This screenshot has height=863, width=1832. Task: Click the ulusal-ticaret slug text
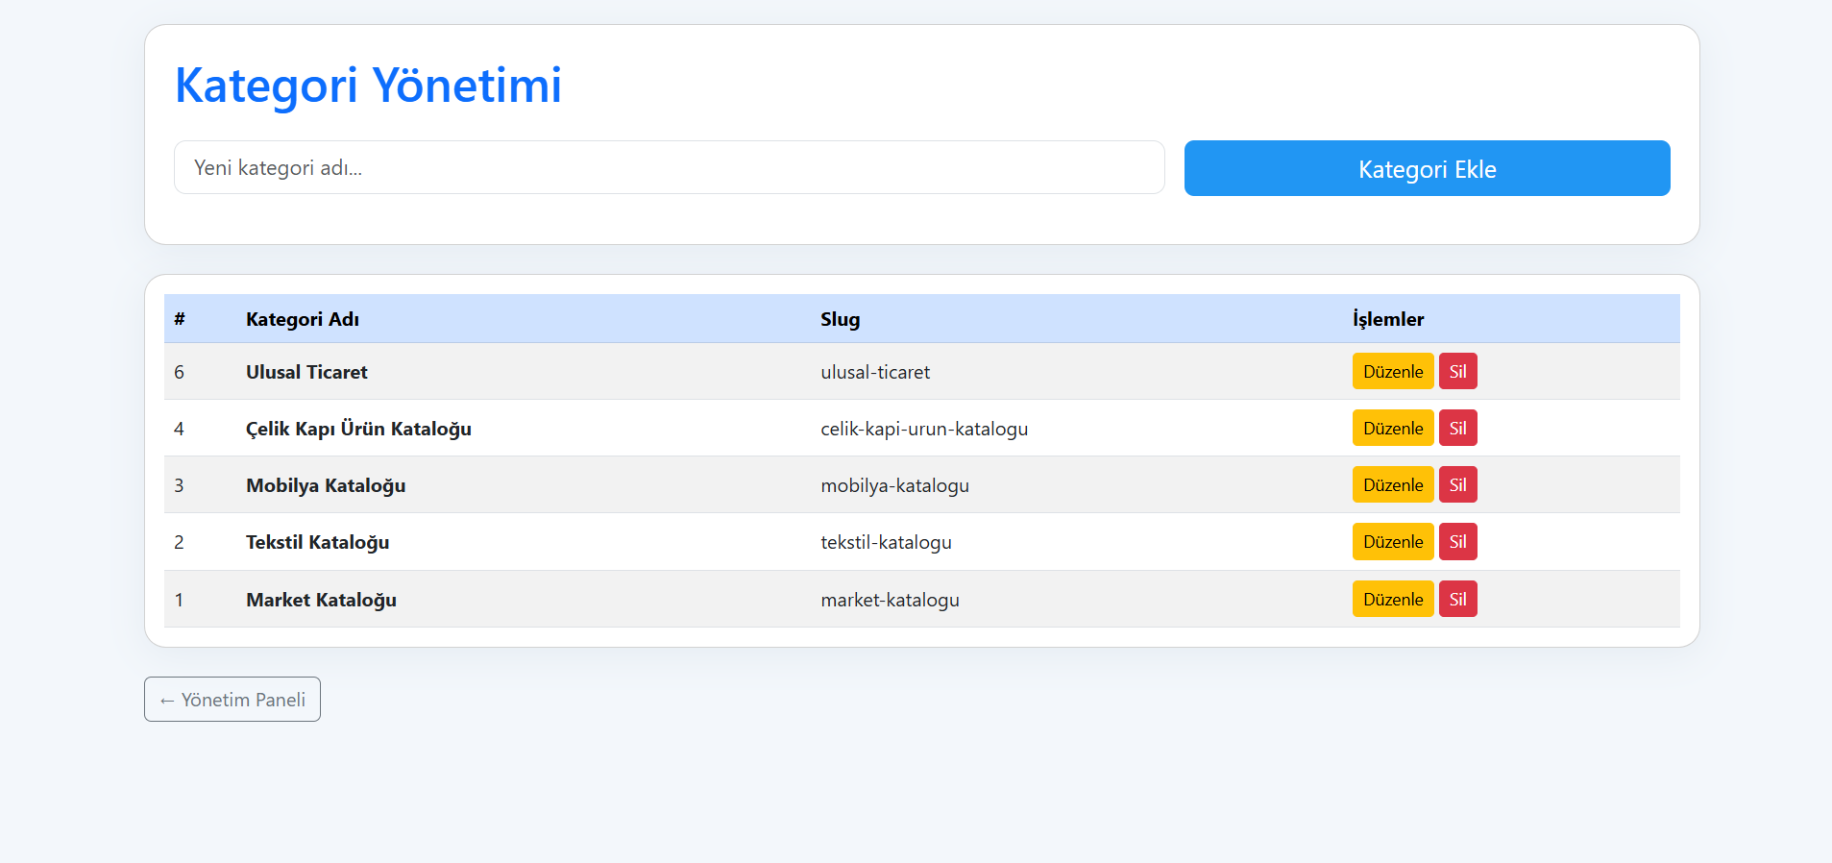click(875, 372)
